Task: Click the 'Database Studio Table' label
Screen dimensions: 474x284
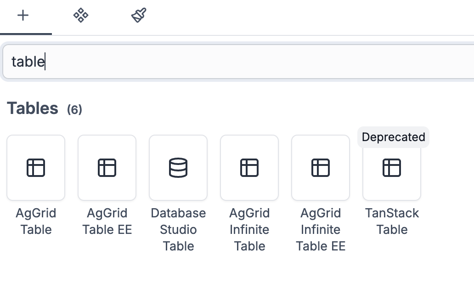Action: pyautogui.click(x=178, y=230)
